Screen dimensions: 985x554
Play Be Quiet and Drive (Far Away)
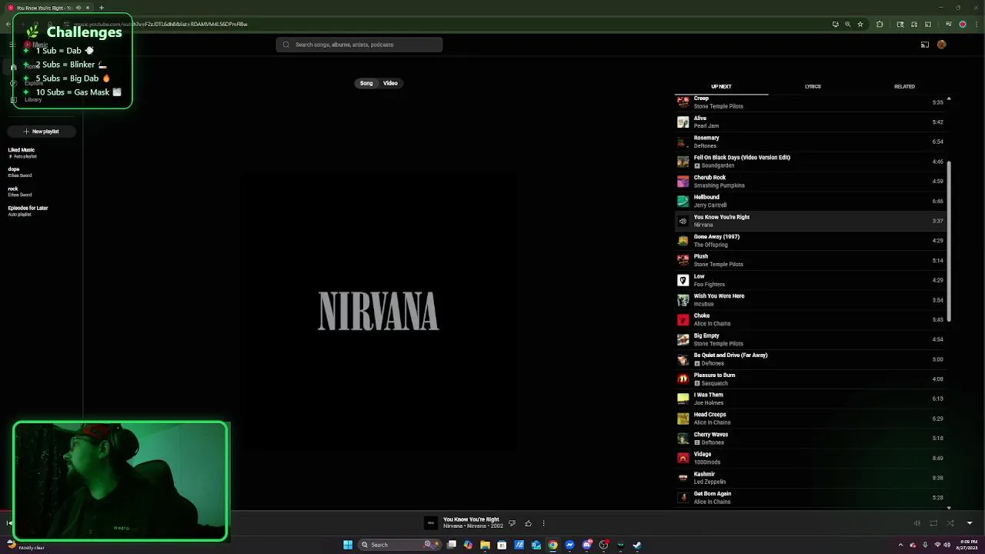pyautogui.click(x=812, y=359)
